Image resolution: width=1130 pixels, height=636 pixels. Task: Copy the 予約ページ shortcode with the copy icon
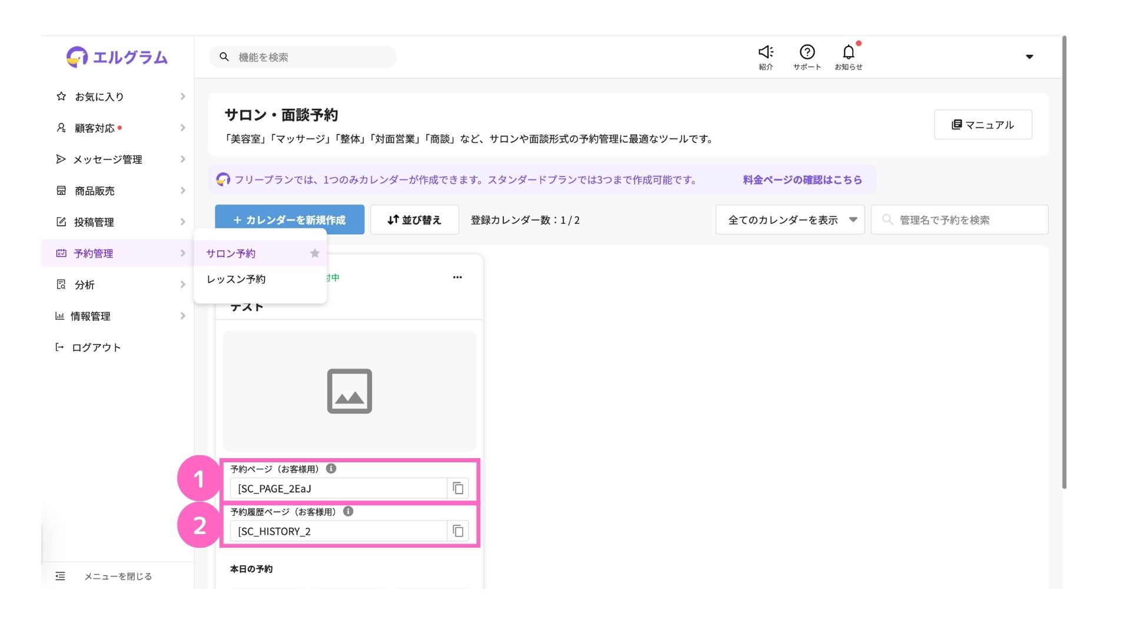pyautogui.click(x=458, y=488)
